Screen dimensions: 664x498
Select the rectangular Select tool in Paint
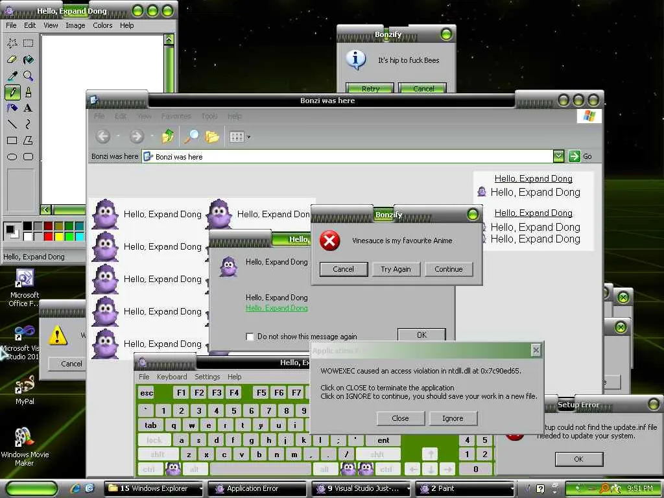29,43
